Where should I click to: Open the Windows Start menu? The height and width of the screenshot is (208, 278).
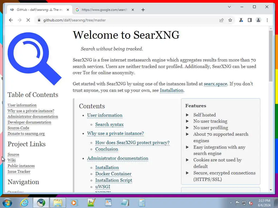click(7, 203)
